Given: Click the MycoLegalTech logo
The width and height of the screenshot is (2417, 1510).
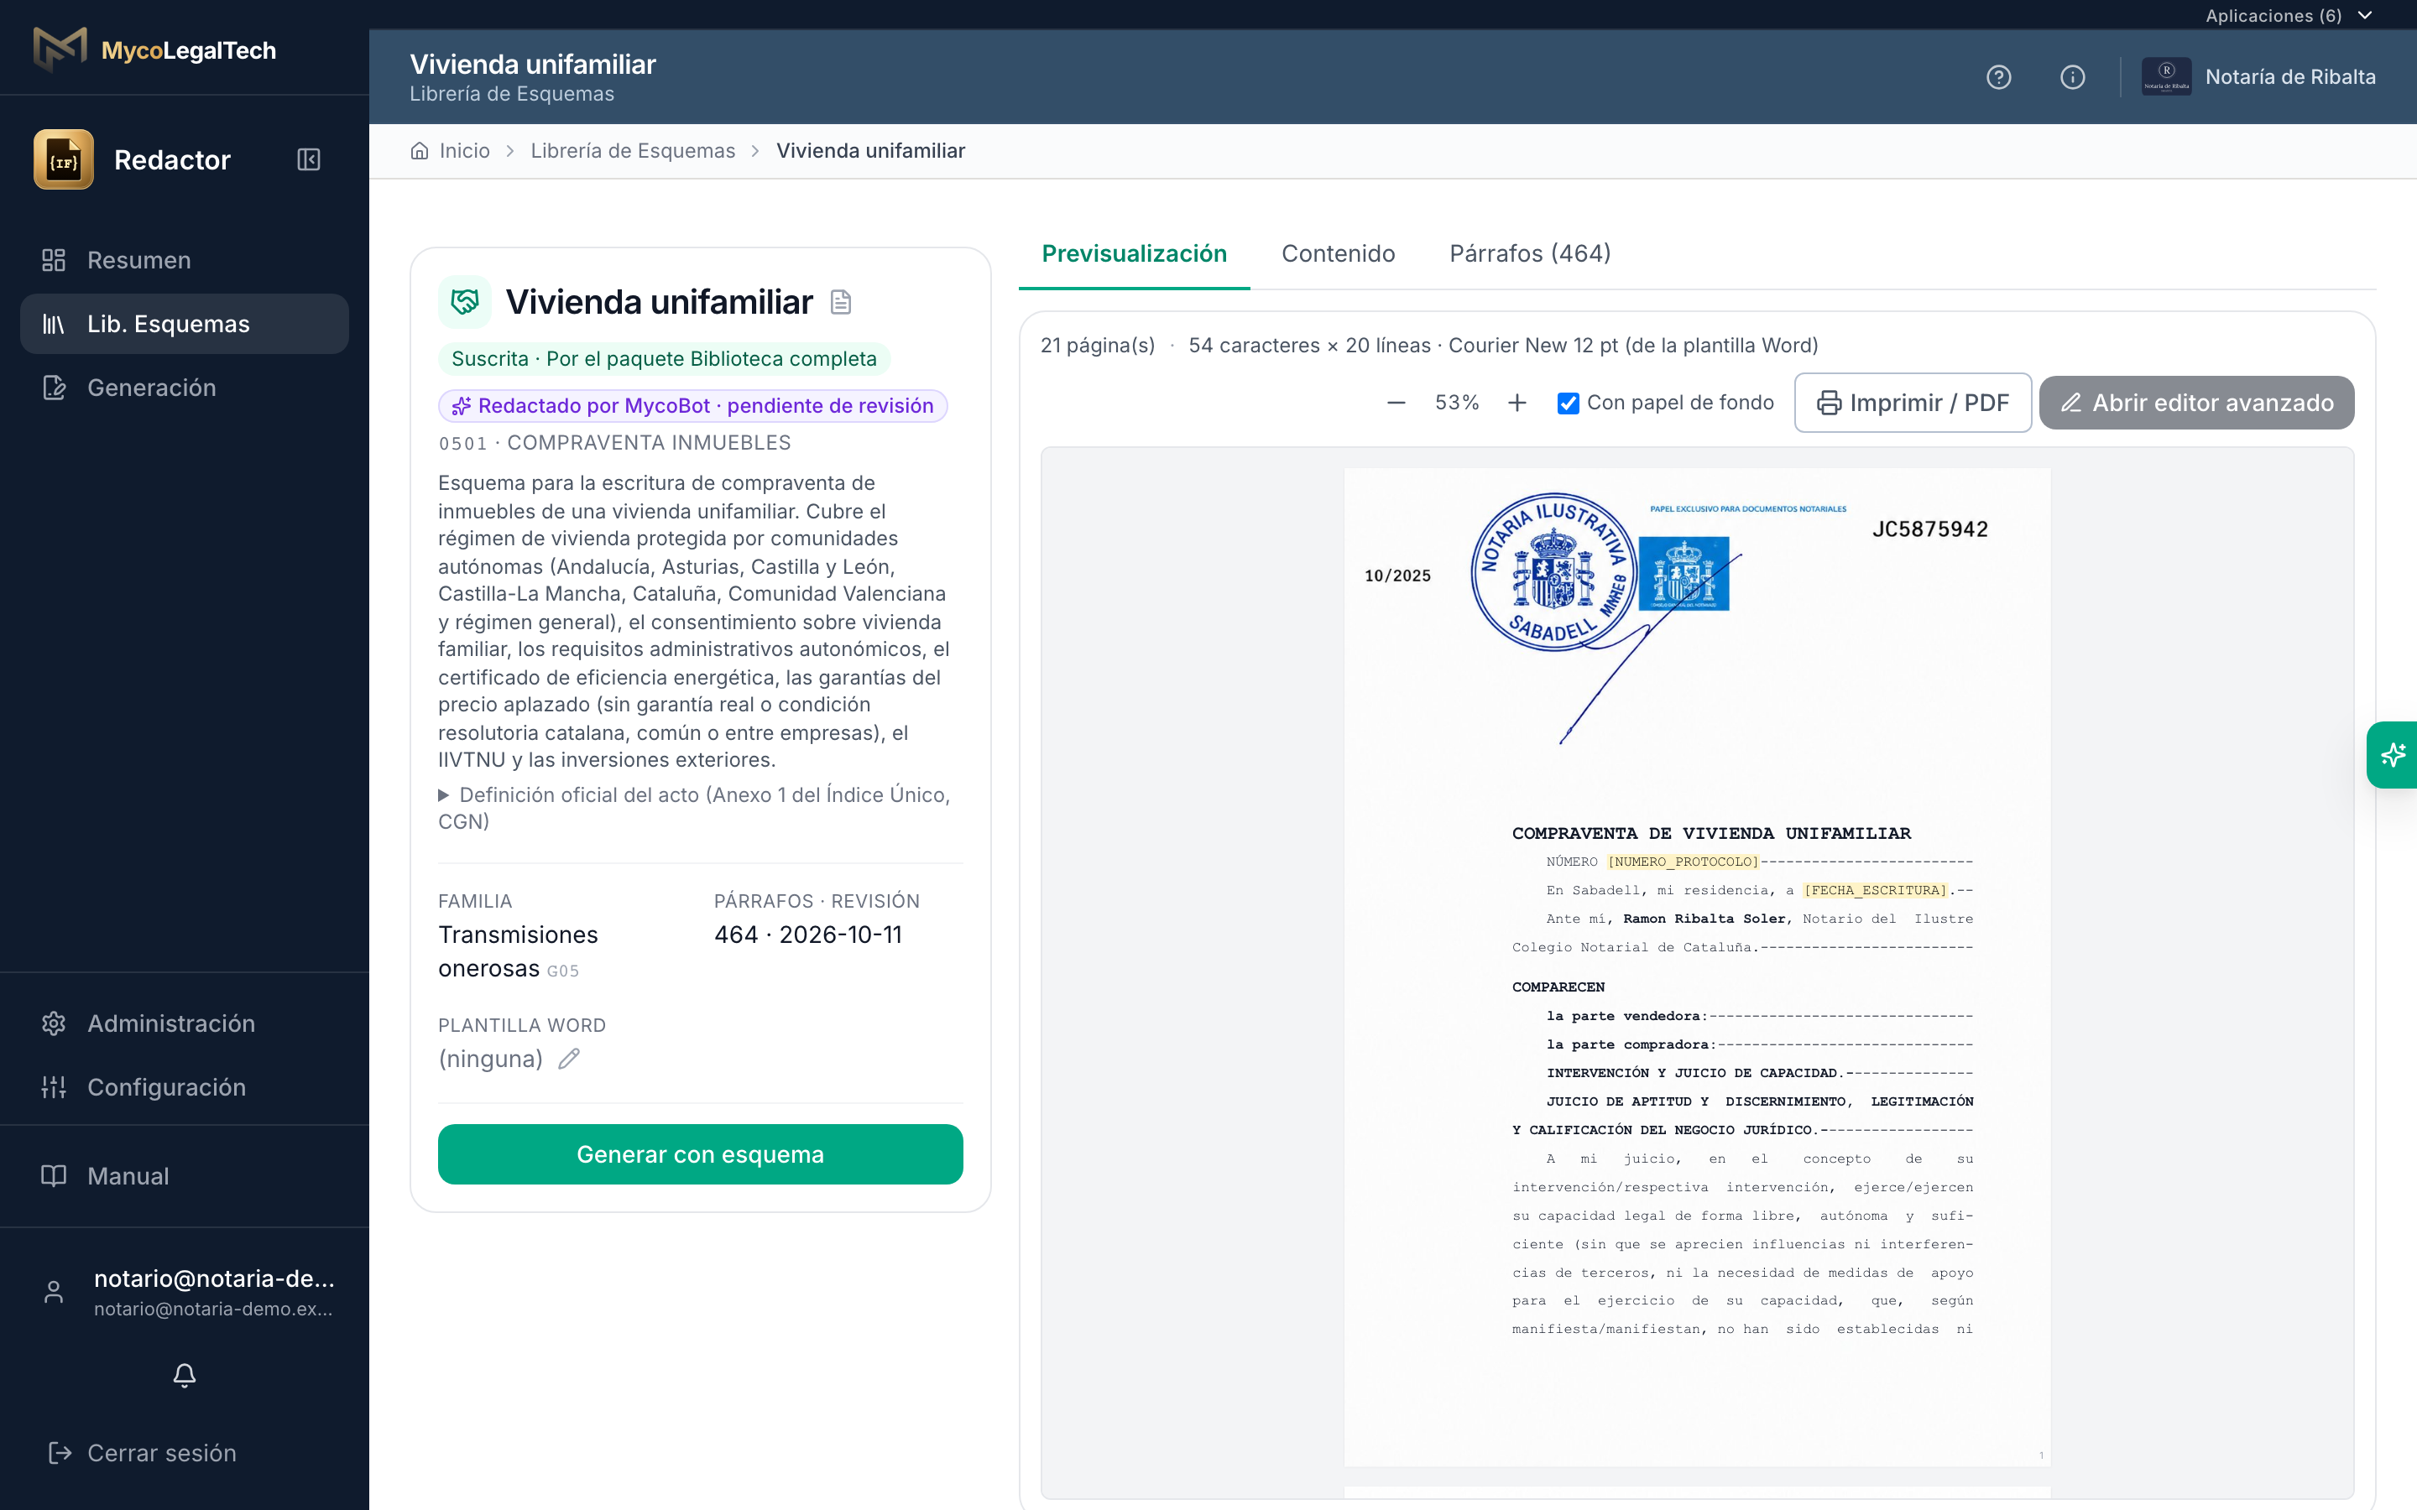Looking at the screenshot, I should pos(154,49).
